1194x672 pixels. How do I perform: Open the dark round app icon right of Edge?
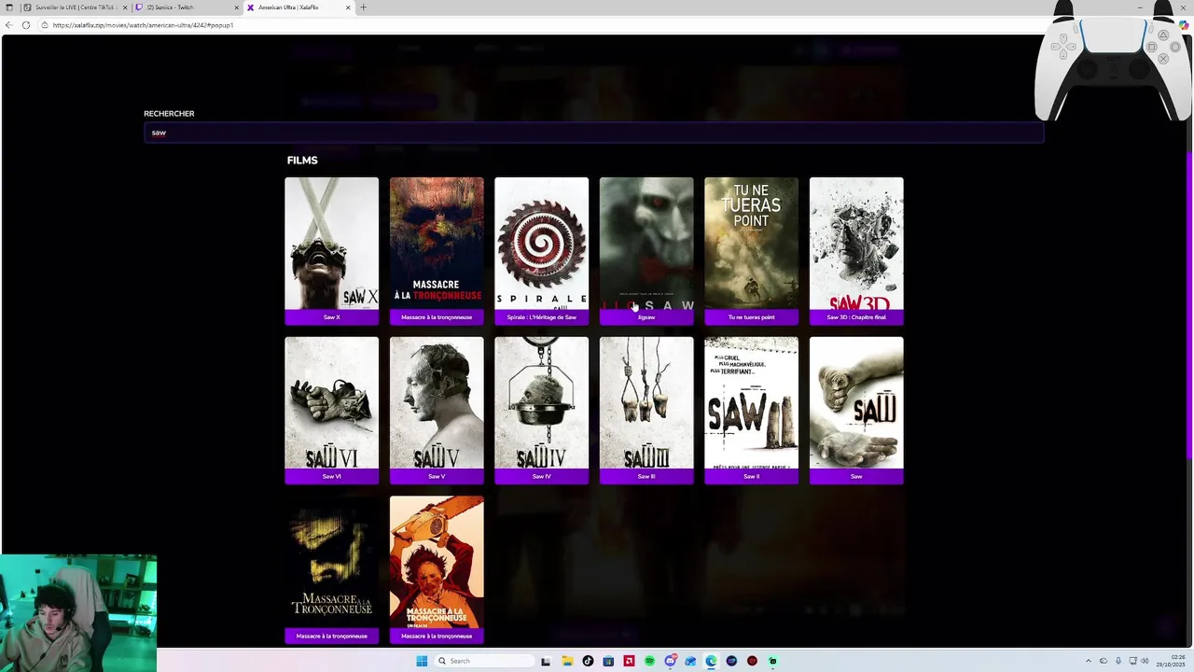point(731,661)
